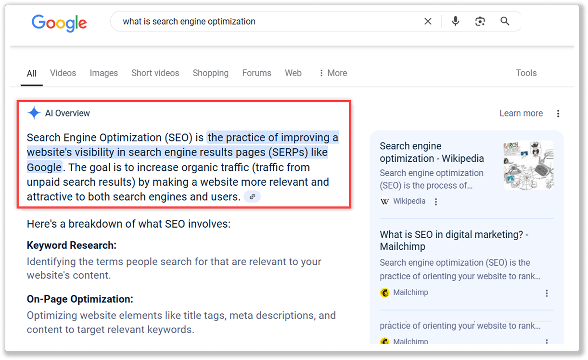Submit the search with the magnifier icon
The image size is (588, 360).
pyautogui.click(x=505, y=21)
